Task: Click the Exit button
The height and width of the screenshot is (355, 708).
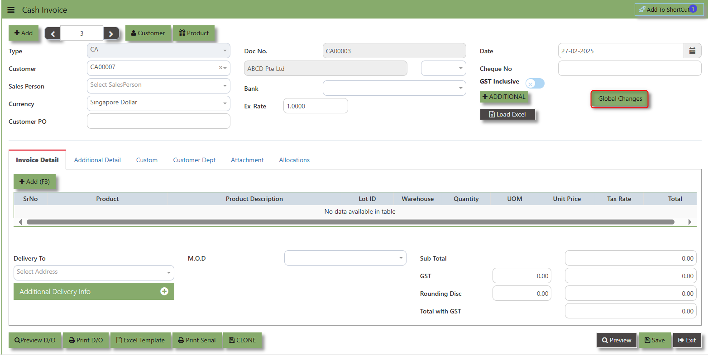Action: [687, 340]
